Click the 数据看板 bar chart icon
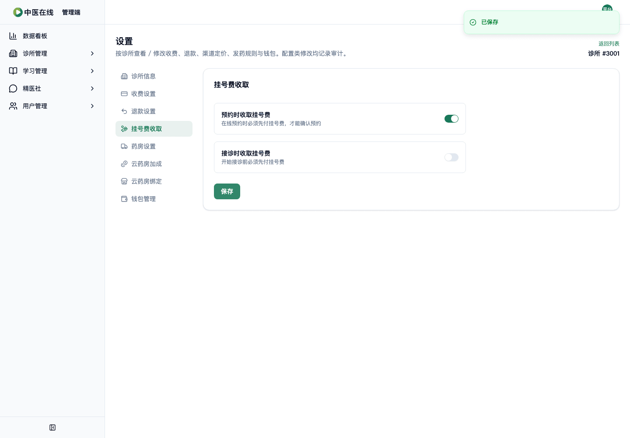 click(13, 36)
